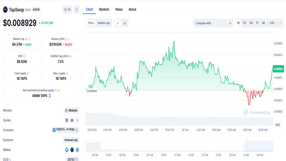Open the Compare with dropdown
The height and width of the screenshot is (161, 286).
coord(213,23)
